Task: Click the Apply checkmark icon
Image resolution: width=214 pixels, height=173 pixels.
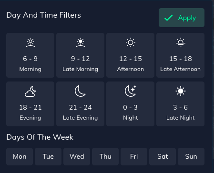Action: click(x=168, y=18)
